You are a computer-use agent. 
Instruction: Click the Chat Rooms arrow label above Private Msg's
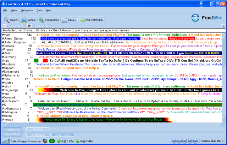click(x=13, y=130)
